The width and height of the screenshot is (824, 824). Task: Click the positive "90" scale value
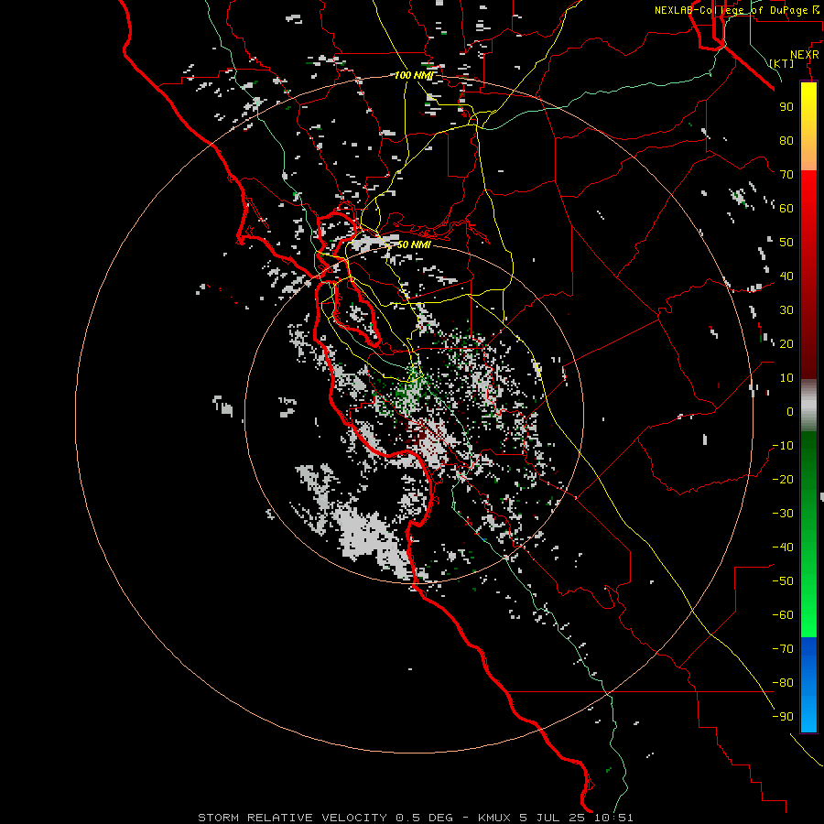[786, 107]
